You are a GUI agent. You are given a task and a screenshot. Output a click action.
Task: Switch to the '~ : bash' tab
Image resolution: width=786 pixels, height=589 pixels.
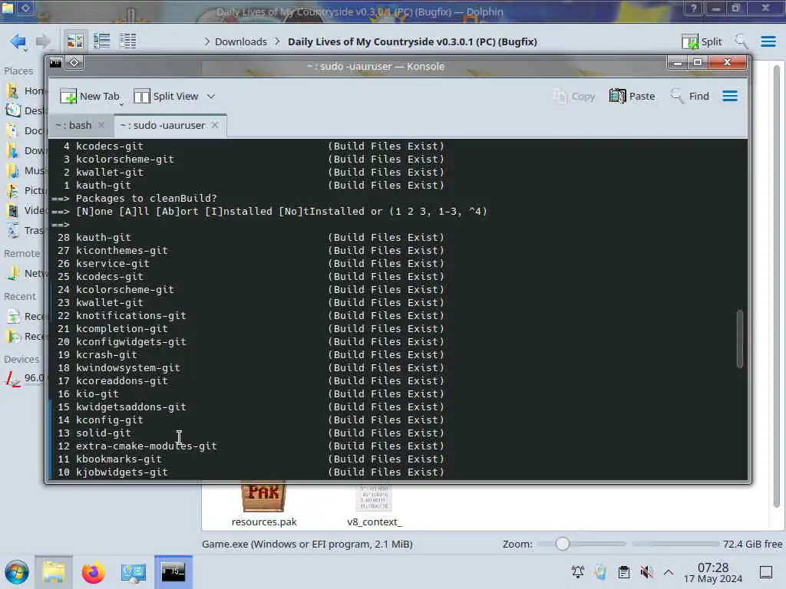[73, 125]
